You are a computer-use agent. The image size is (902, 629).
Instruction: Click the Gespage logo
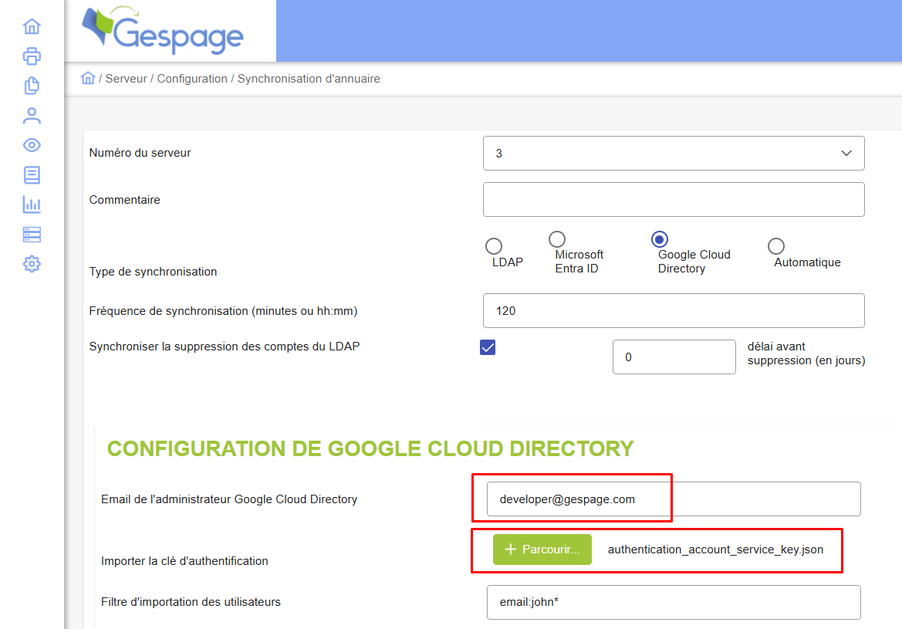tap(163, 30)
